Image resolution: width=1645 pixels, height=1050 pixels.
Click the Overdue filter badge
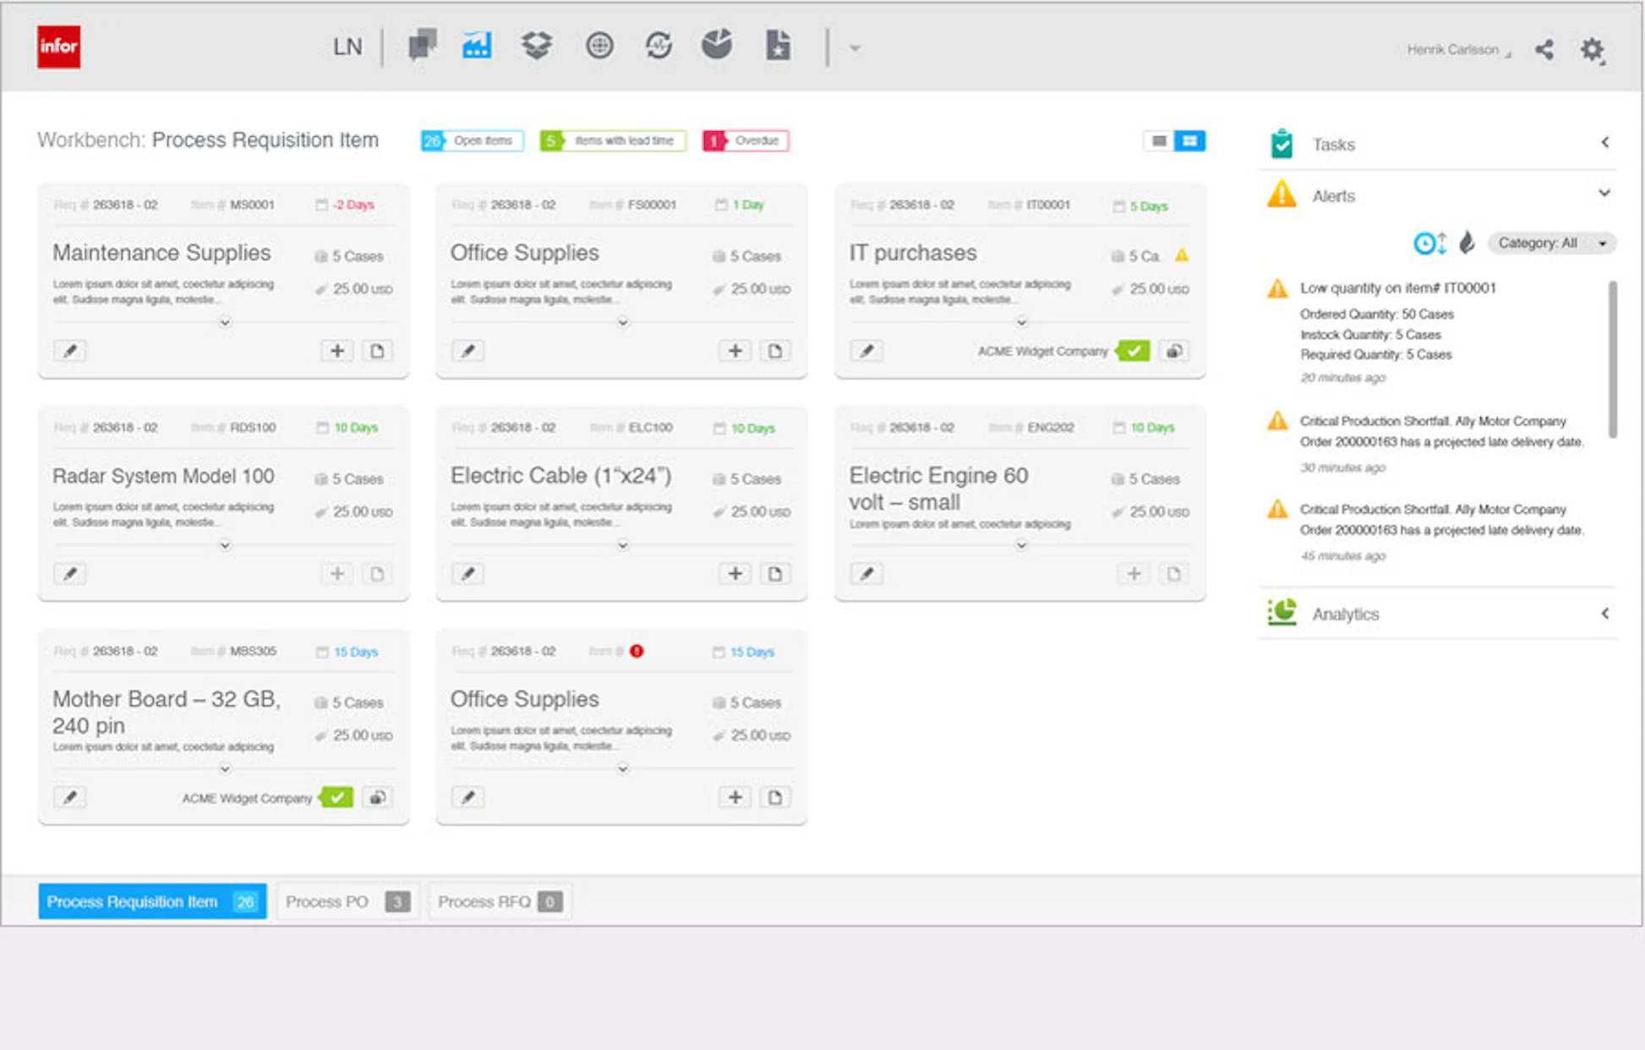[x=745, y=140]
